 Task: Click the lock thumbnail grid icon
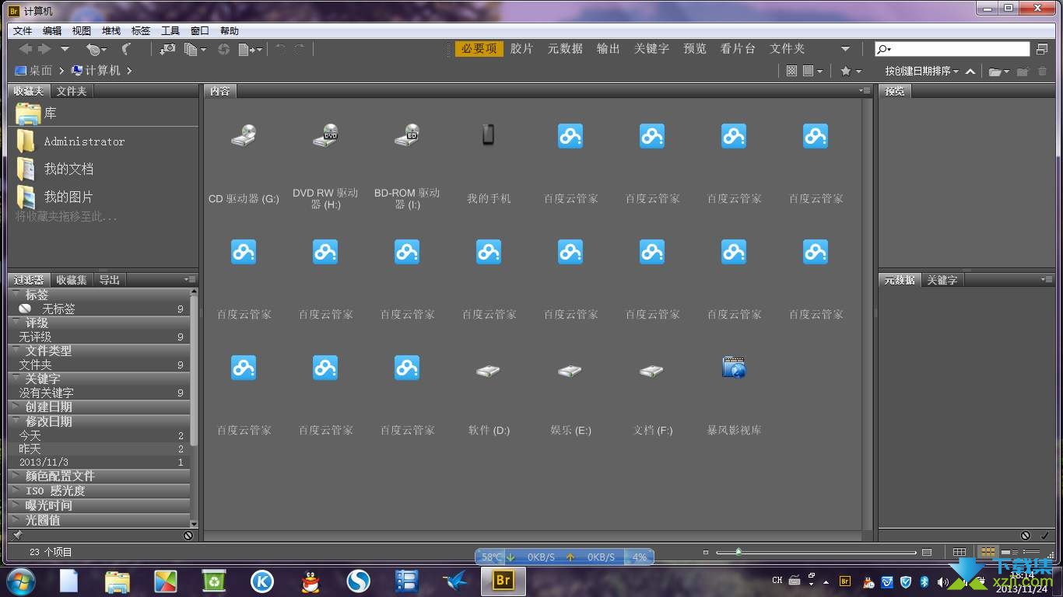960,552
